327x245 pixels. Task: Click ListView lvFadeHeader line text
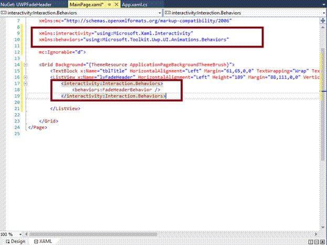tap(185, 77)
